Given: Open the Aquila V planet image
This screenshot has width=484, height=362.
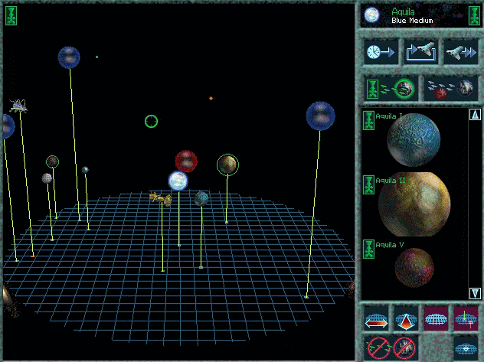Looking at the screenshot, I should tap(414, 268).
